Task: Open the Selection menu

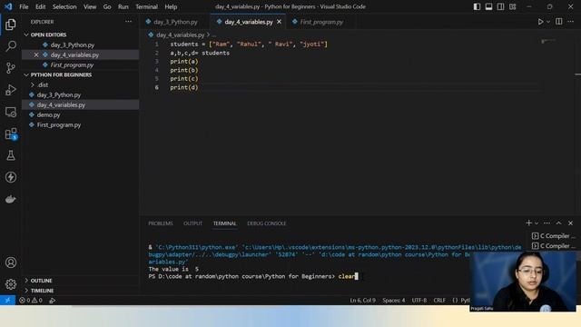Action: click(64, 6)
